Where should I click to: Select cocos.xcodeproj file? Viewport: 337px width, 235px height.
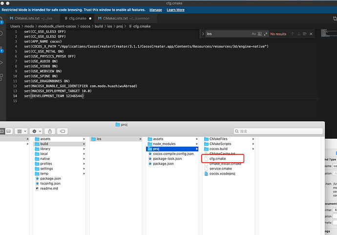coord(229,173)
